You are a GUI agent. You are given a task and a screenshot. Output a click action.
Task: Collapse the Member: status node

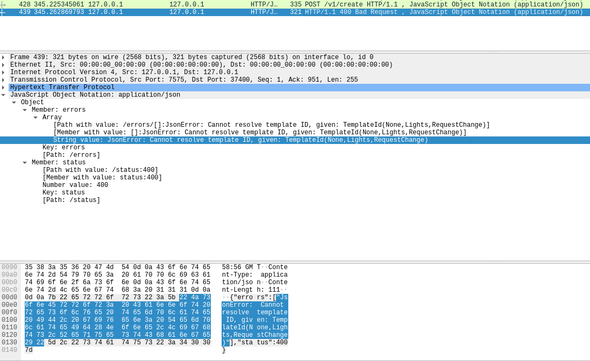click(x=25, y=163)
